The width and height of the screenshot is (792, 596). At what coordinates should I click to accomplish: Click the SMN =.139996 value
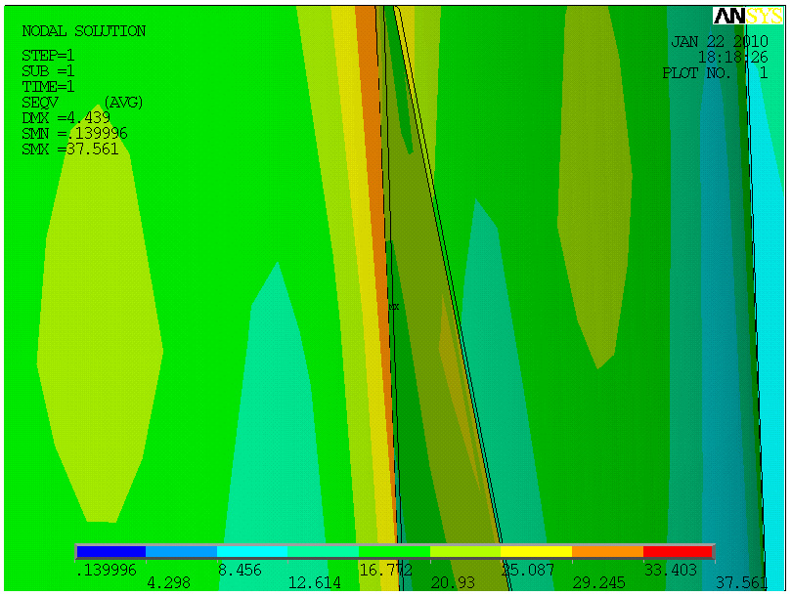[x=74, y=134]
